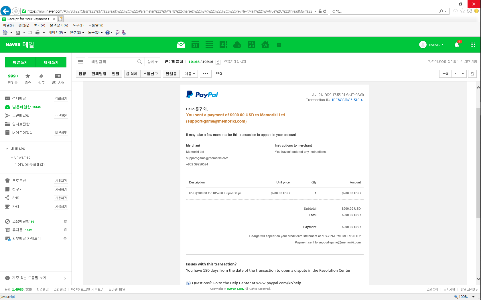Click the mail content vertical scrollbar

[478, 163]
